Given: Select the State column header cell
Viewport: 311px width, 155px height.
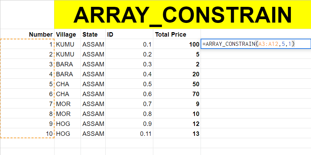Looking at the screenshot, I should (93, 34).
